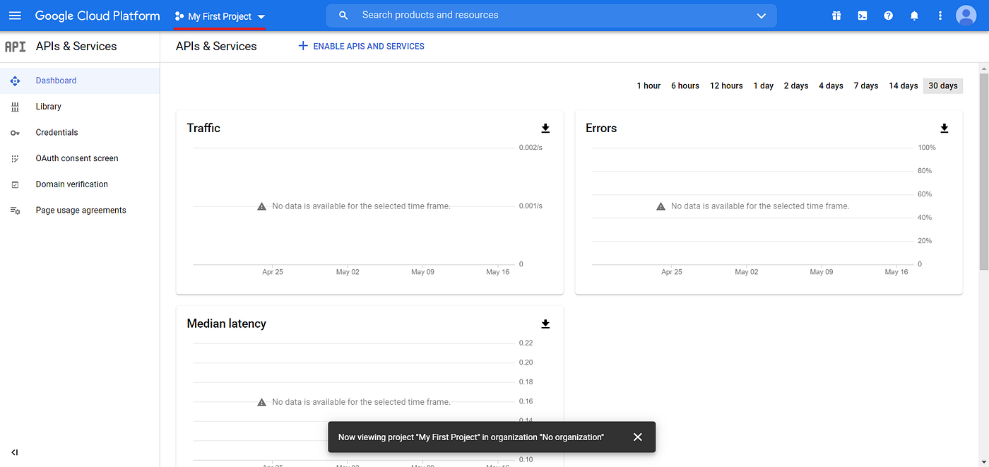Switch to the 7 days time range

[x=865, y=85]
